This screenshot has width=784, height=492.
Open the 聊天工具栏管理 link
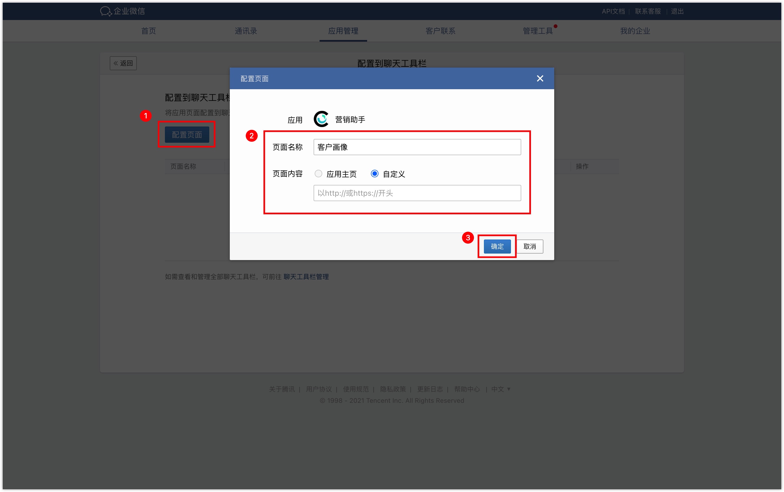pyautogui.click(x=306, y=277)
